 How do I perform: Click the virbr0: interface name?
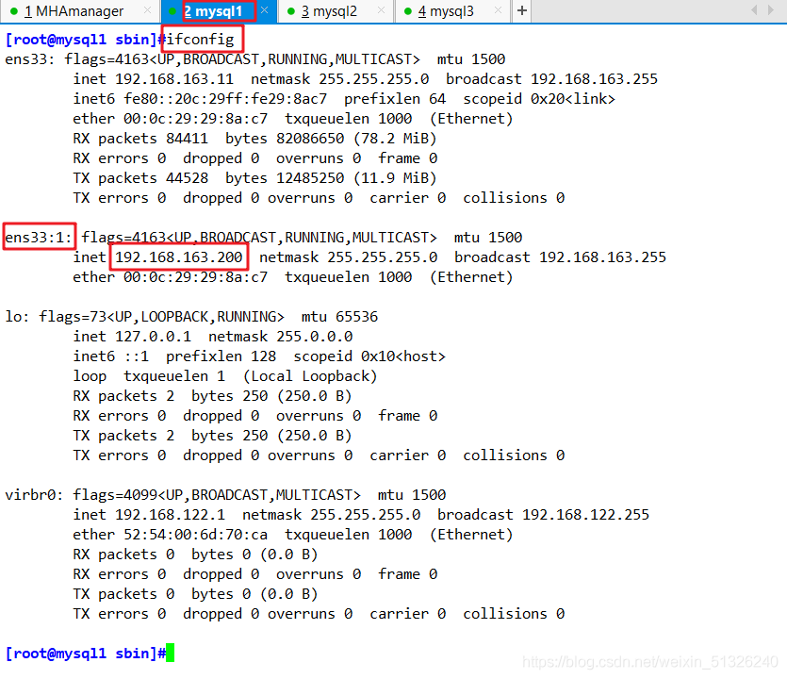34,495
